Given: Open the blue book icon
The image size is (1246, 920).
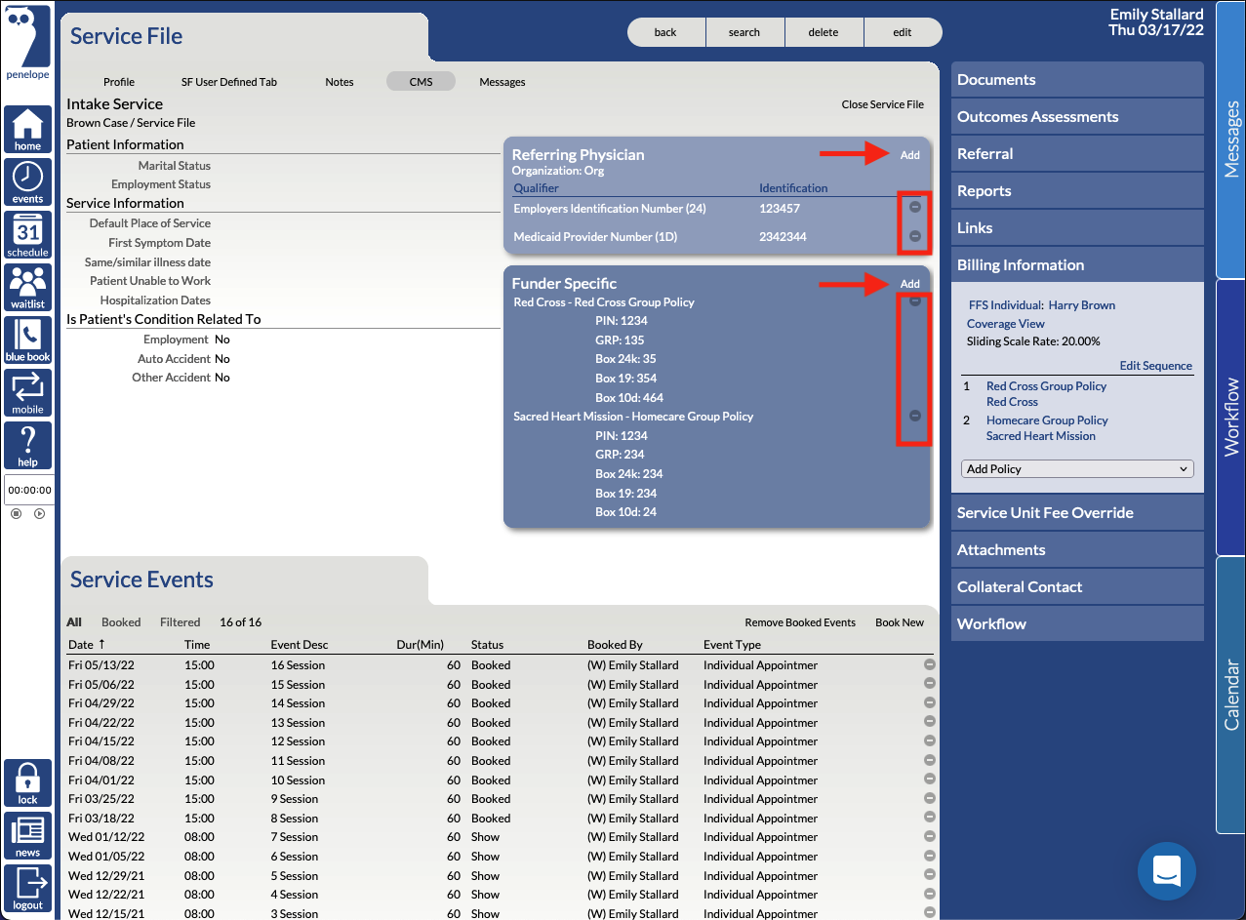Looking at the screenshot, I should click(x=27, y=340).
